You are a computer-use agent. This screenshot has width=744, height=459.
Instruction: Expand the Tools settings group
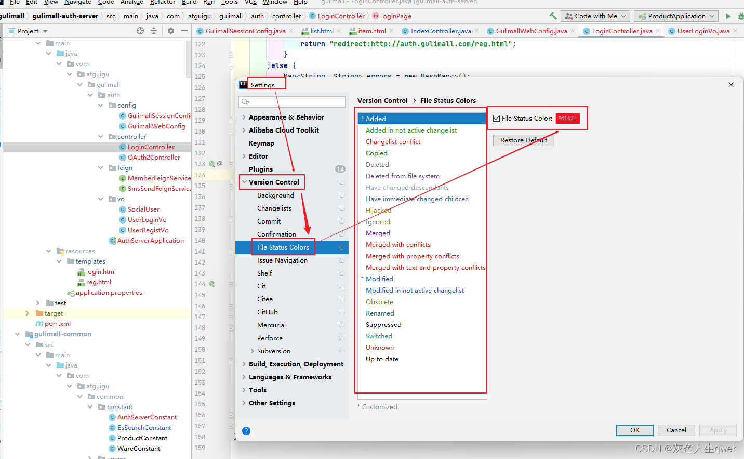tap(244, 390)
